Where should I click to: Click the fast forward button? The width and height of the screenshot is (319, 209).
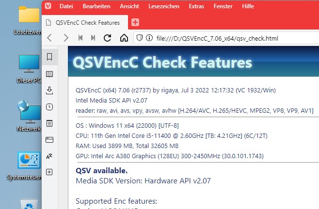pos(93,38)
